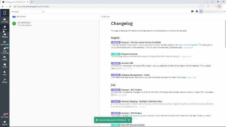
Task: Click the user avatar icon
Action: tap(201, 11)
